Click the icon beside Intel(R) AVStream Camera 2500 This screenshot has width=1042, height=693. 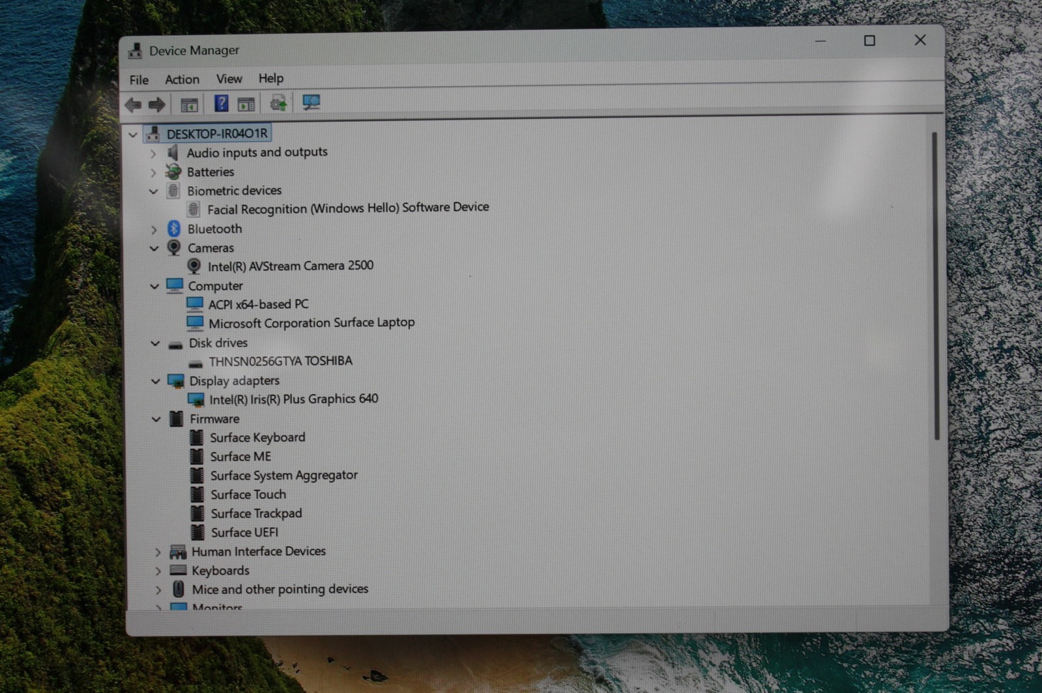coord(194,266)
